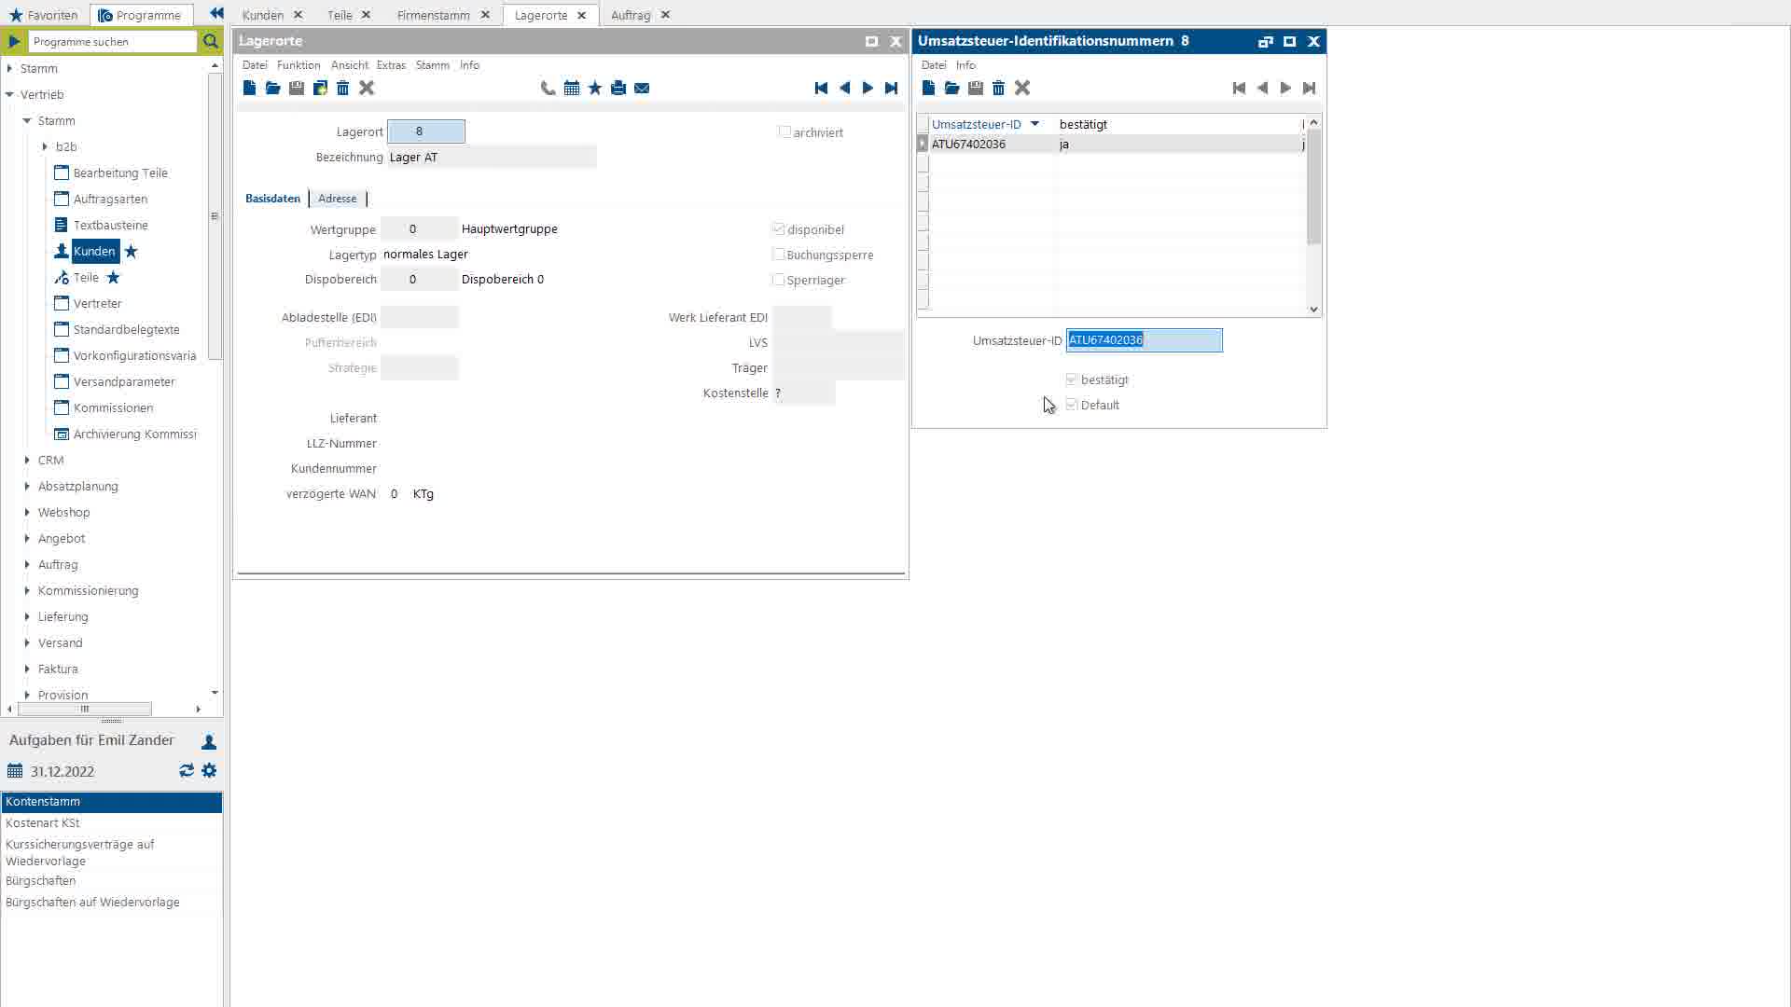1791x1007 pixels.
Task: Open the calendar icon in Lagerorte toolbar
Action: (x=571, y=88)
